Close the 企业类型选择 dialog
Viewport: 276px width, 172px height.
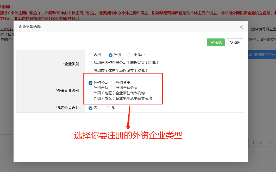[x=241, y=27]
